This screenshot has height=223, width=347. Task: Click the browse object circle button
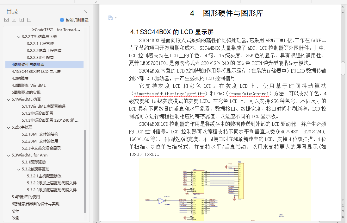pyautogui.click(x=343, y=212)
